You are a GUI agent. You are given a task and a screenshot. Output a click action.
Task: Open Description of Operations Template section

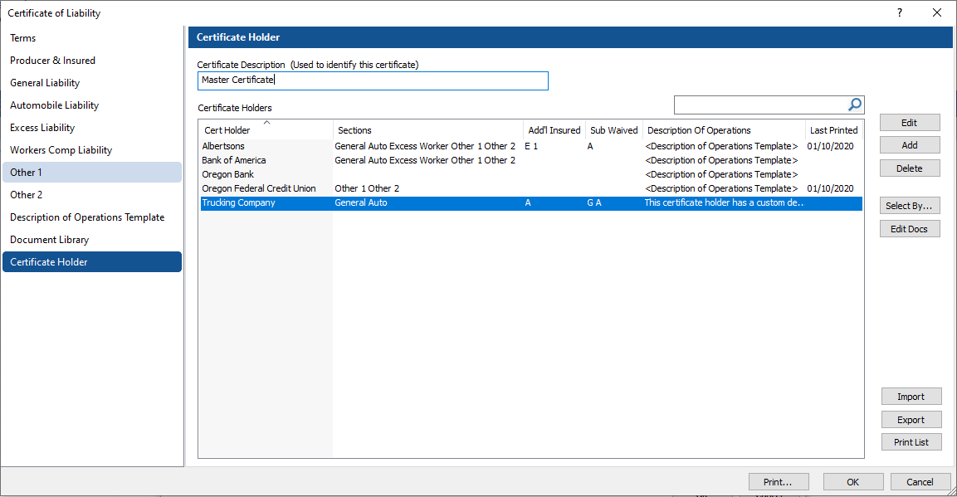pos(92,217)
